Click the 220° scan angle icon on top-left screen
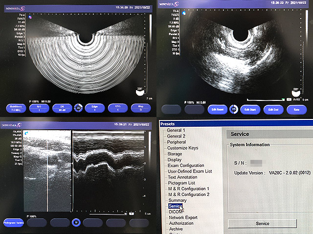 coord(140,92)
